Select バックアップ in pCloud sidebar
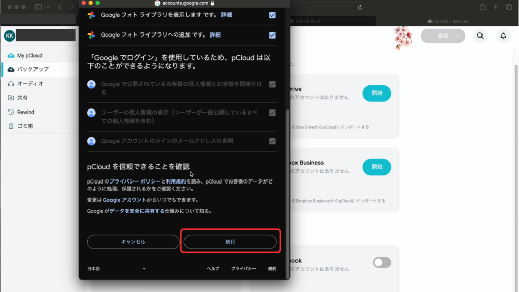519x292 pixels. point(40,69)
